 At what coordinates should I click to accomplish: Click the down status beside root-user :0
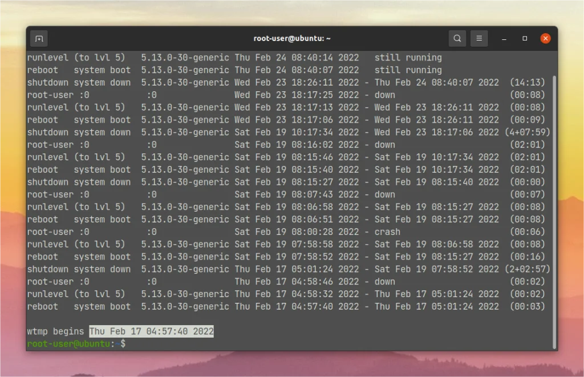click(385, 95)
